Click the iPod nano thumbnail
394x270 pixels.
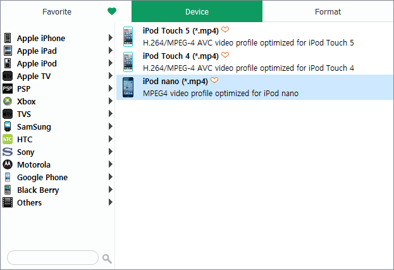128,87
